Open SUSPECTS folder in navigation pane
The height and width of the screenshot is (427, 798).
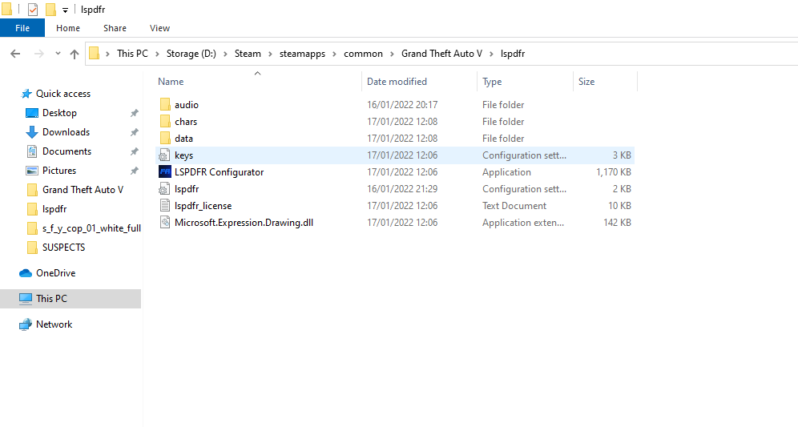[63, 248]
